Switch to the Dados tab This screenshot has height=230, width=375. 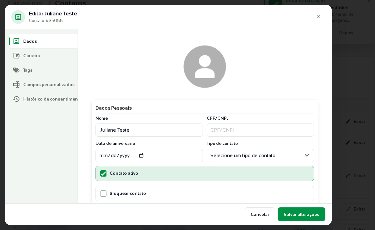43,41
